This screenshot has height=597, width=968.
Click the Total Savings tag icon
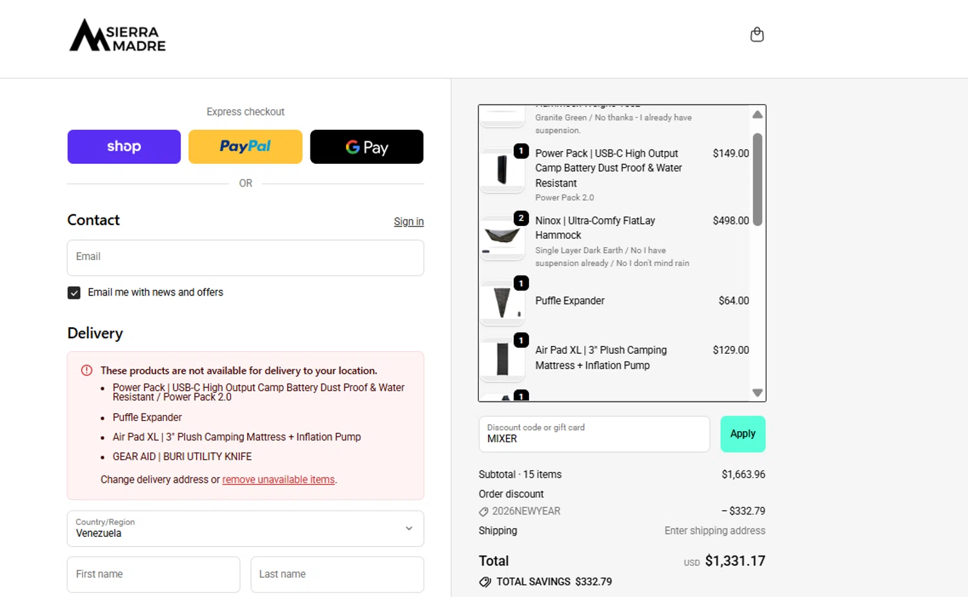pyautogui.click(x=485, y=582)
